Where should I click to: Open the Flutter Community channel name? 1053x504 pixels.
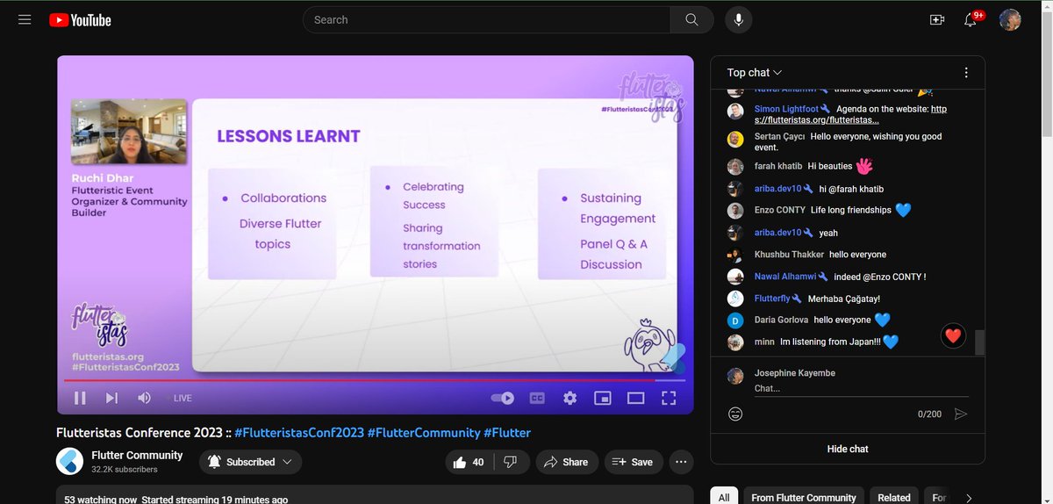pos(137,455)
